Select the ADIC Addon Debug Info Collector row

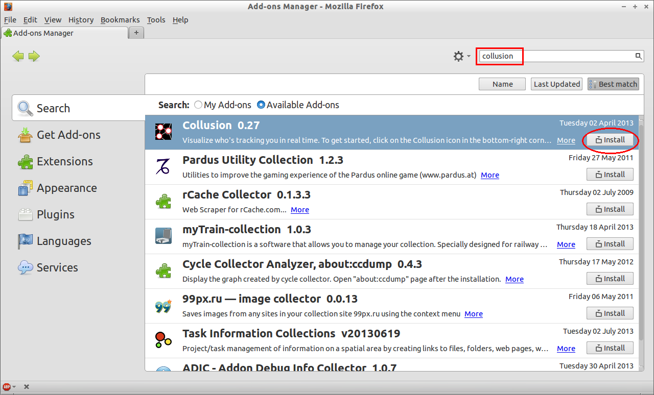point(391,364)
